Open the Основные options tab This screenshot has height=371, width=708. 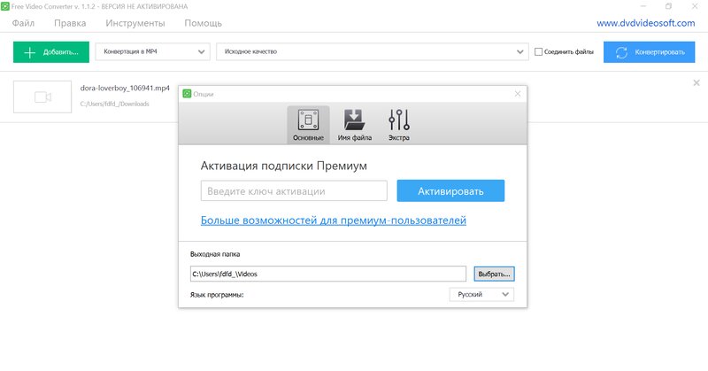point(308,125)
